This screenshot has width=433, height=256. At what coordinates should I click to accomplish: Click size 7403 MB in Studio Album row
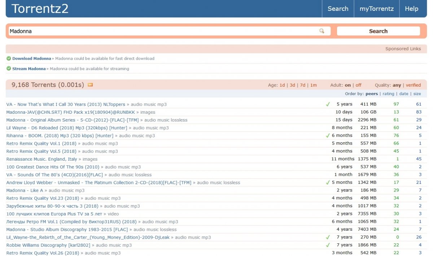[367, 230]
